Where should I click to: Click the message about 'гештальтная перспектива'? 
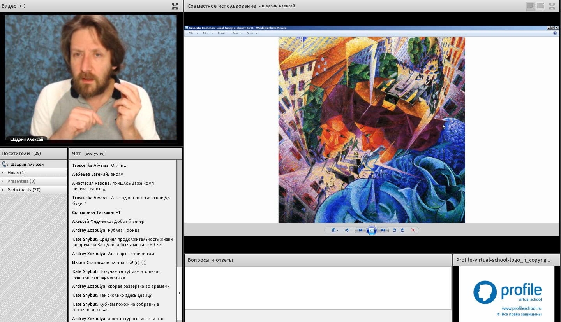point(116,275)
